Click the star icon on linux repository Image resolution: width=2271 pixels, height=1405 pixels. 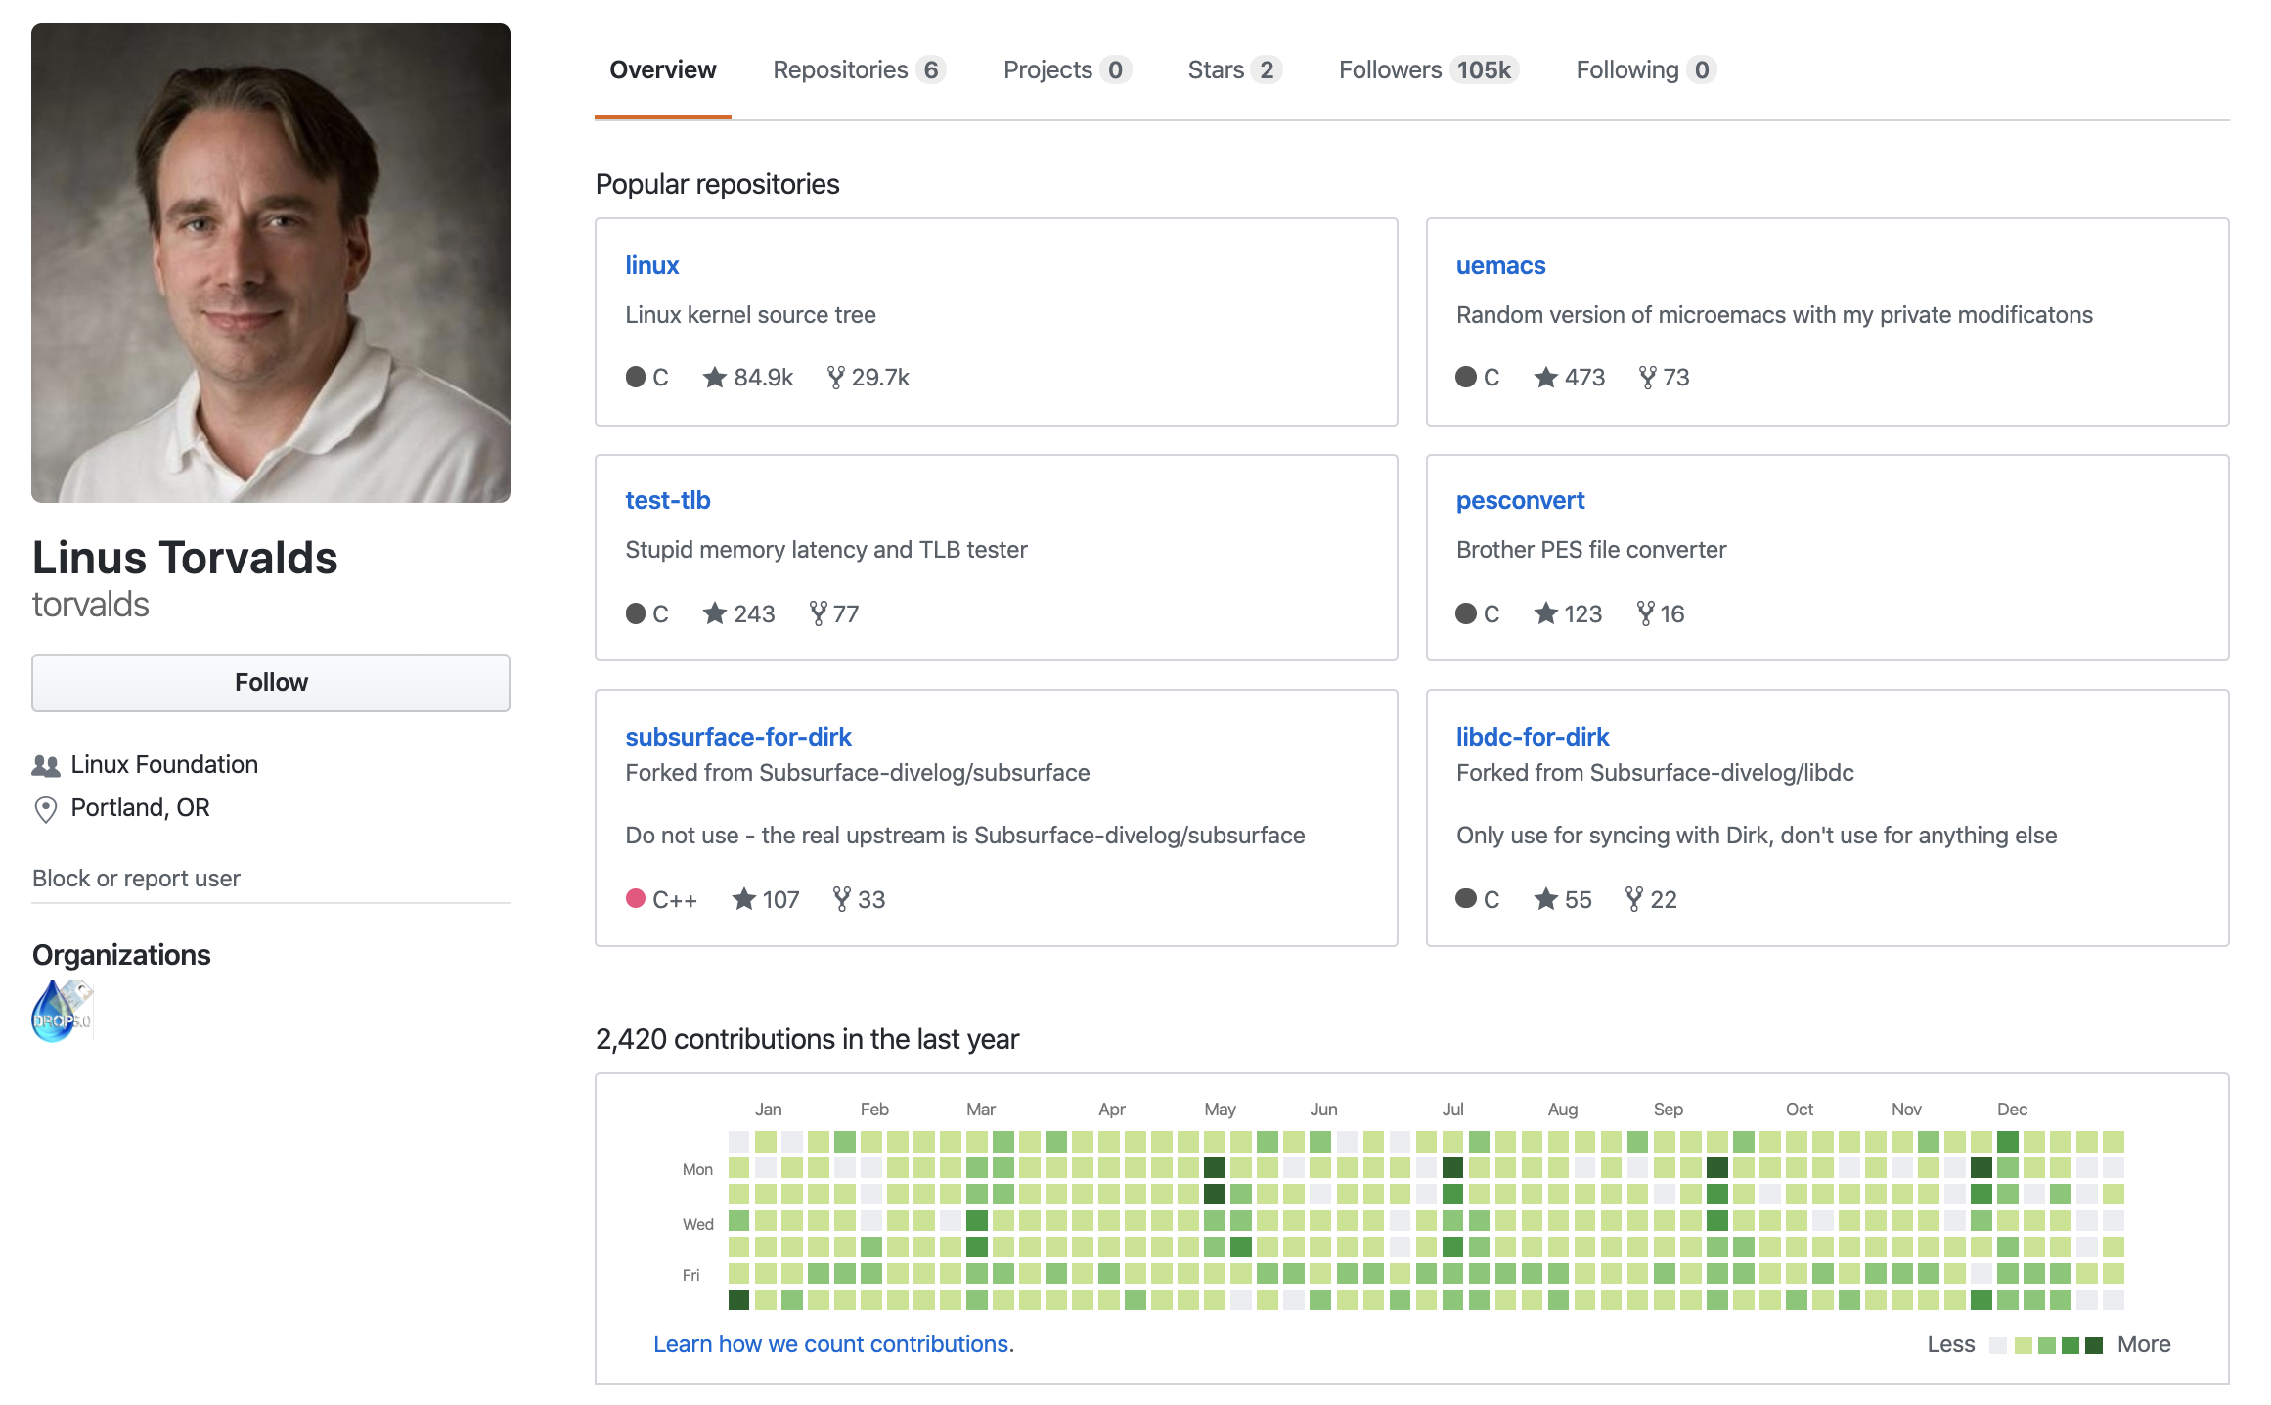point(715,377)
